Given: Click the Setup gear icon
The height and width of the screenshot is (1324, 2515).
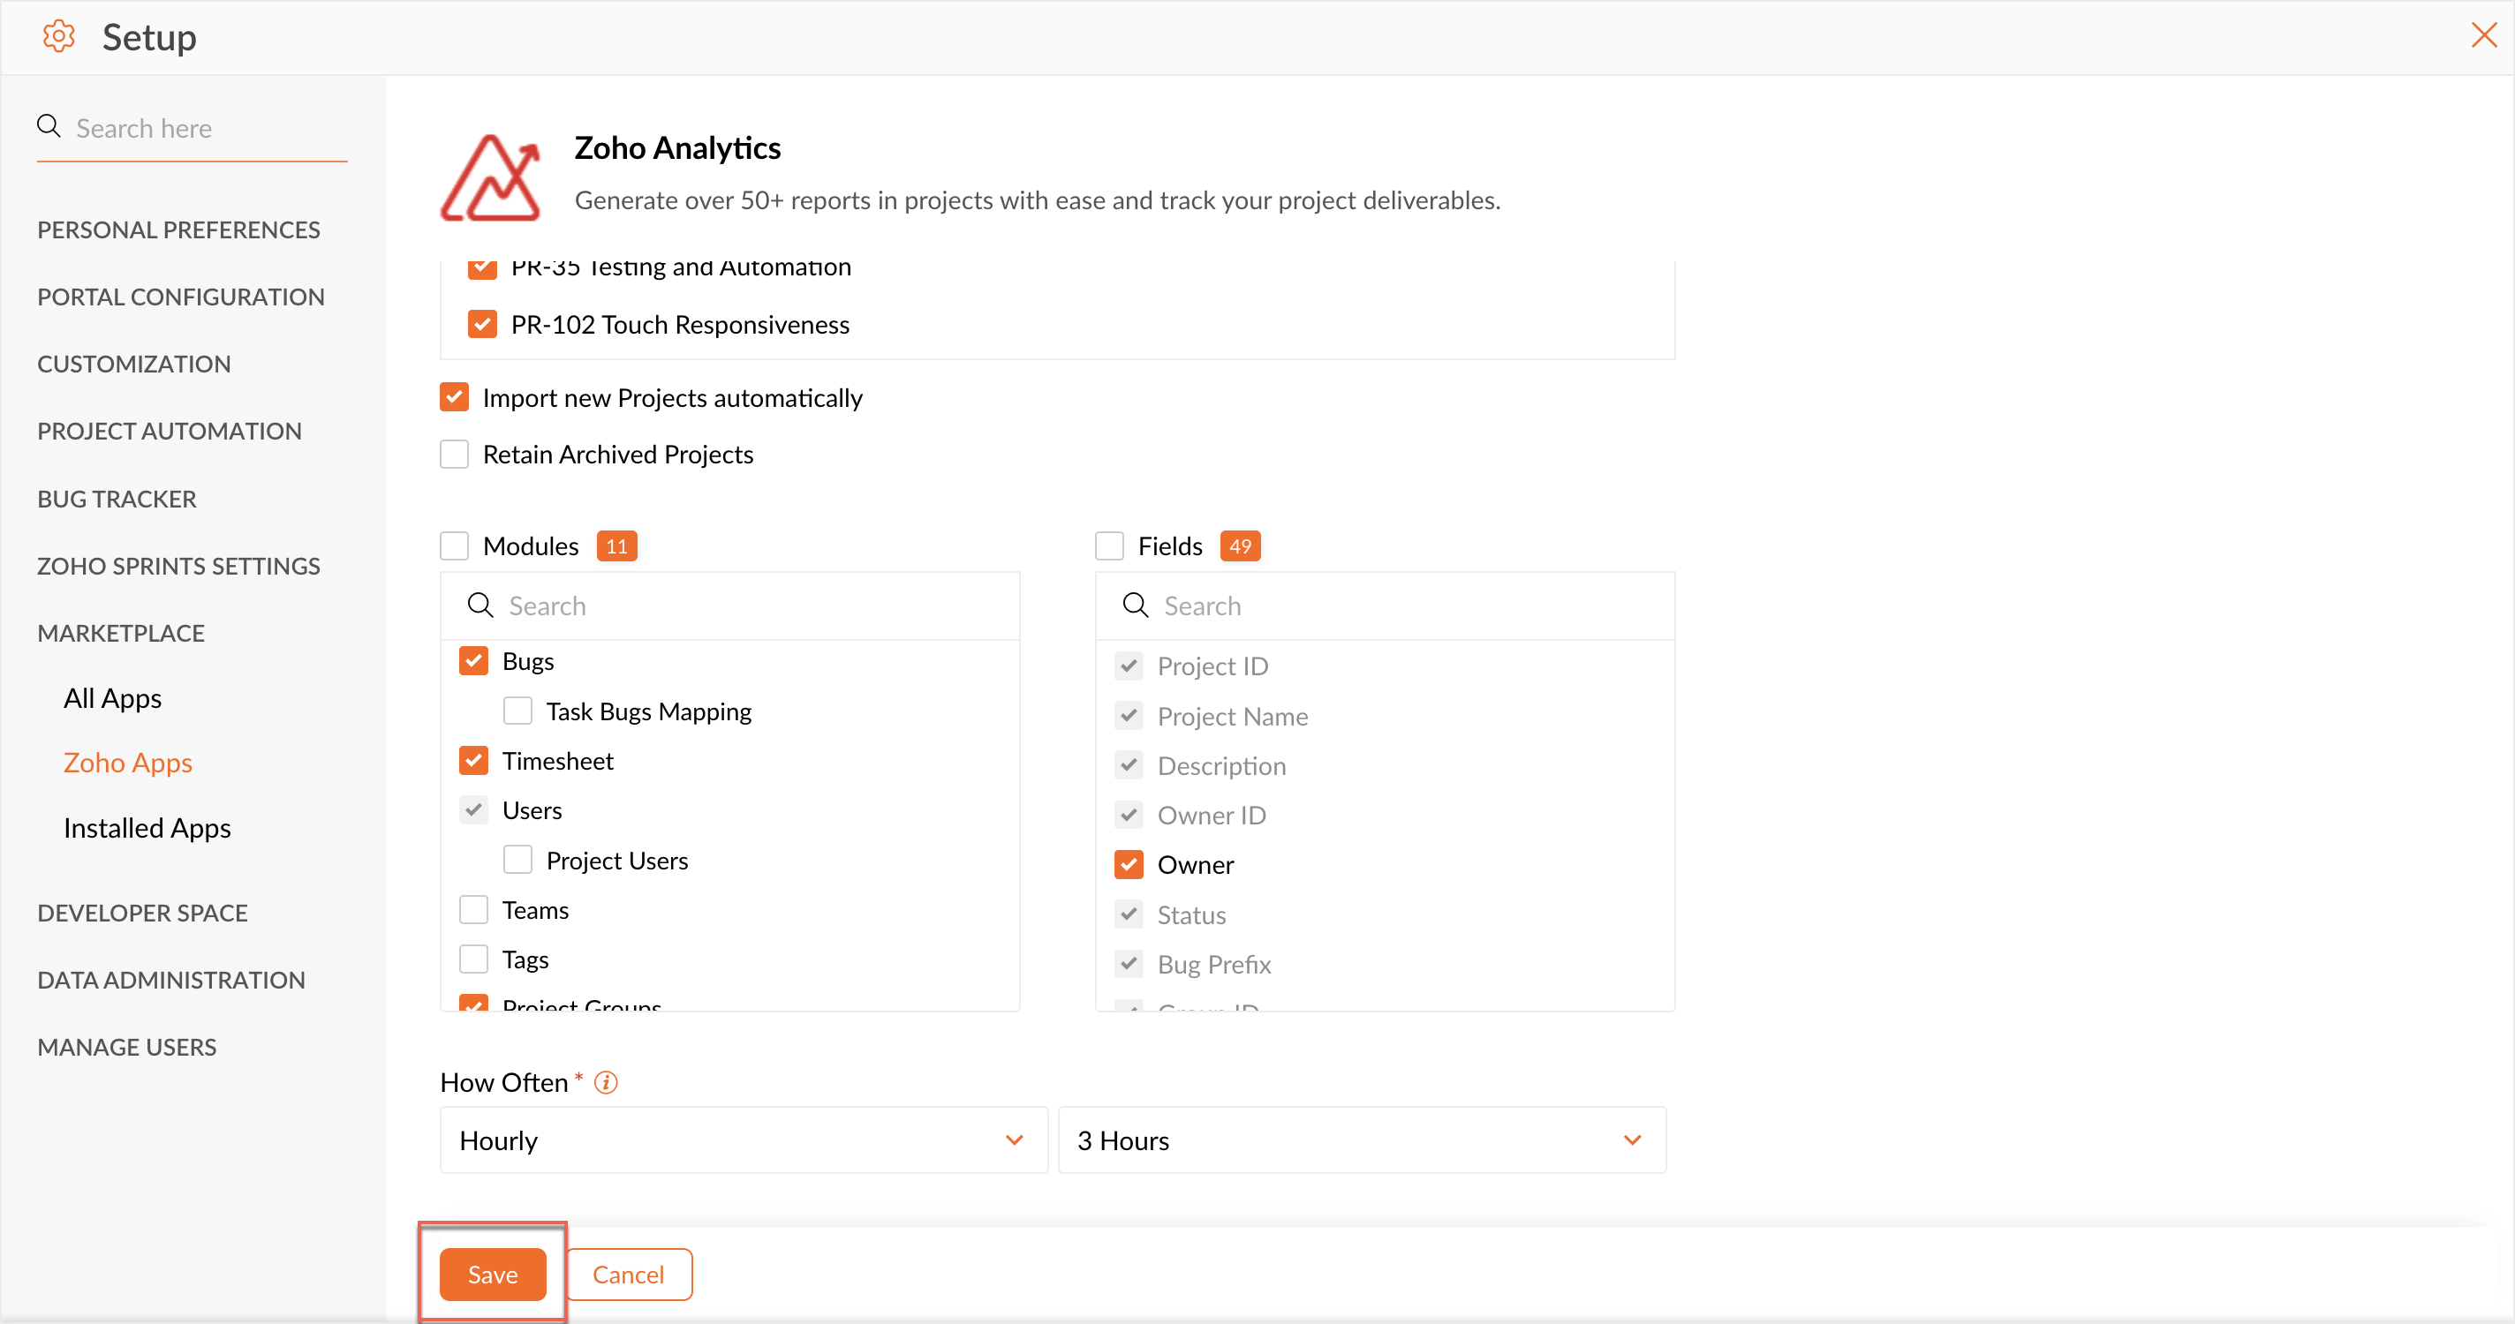Looking at the screenshot, I should 58,37.
